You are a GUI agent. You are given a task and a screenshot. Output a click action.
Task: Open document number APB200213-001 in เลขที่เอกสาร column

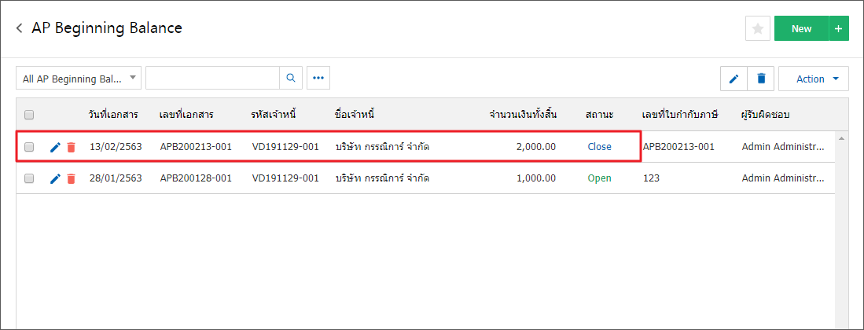pyautogui.click(x=196, y=147)
